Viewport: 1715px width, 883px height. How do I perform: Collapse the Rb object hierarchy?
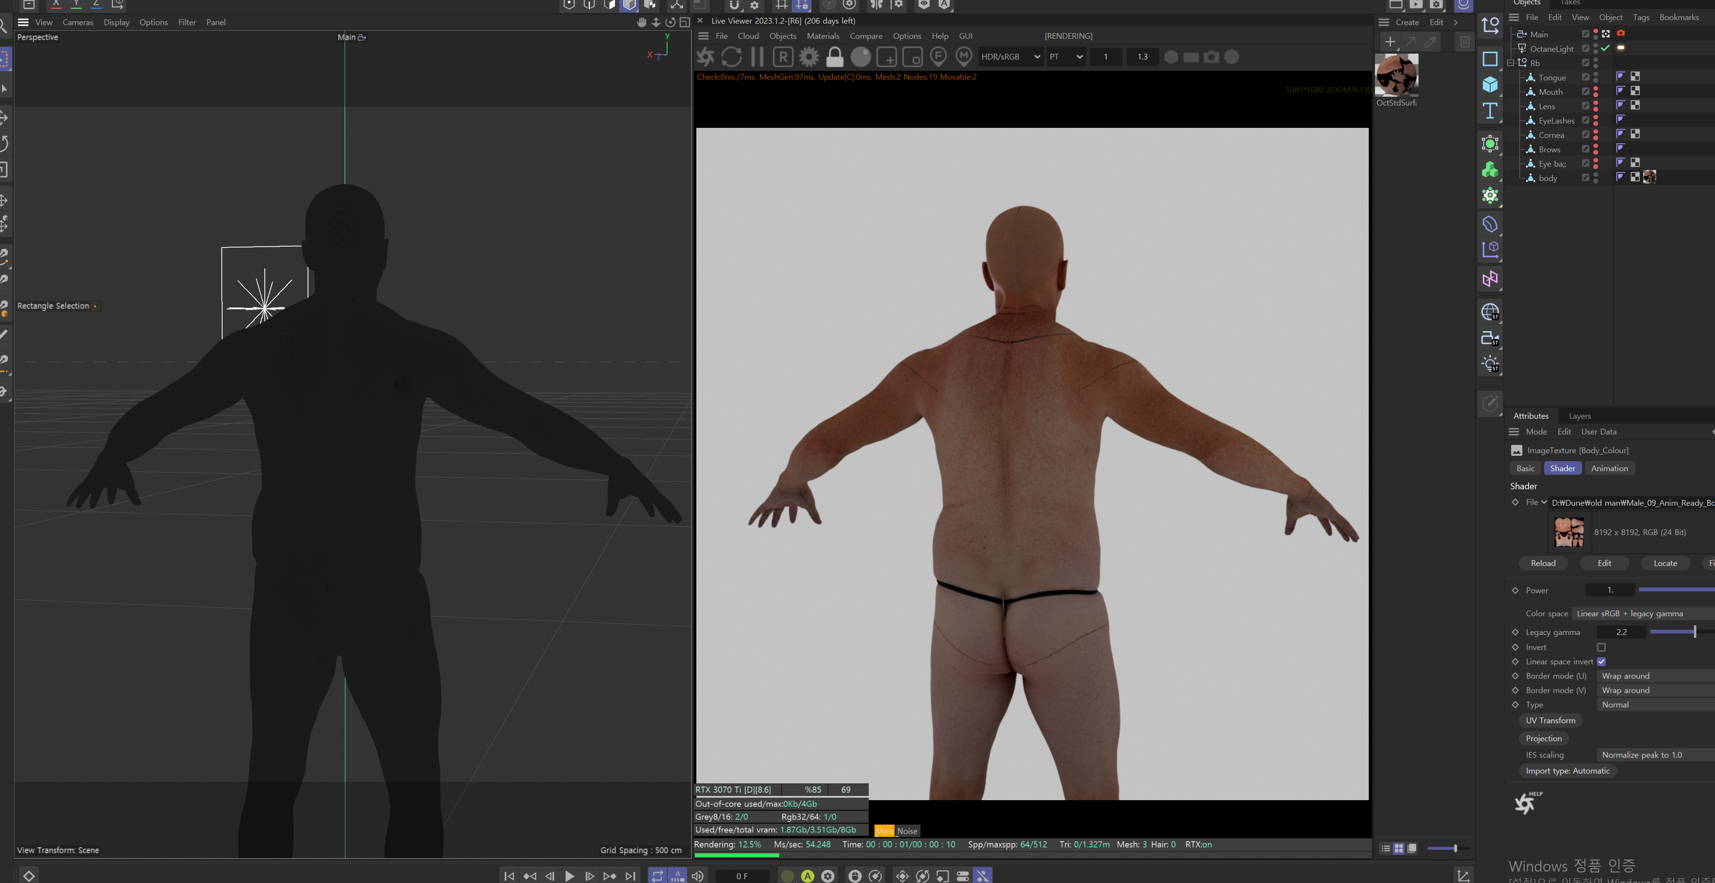tap(1511, 63)
